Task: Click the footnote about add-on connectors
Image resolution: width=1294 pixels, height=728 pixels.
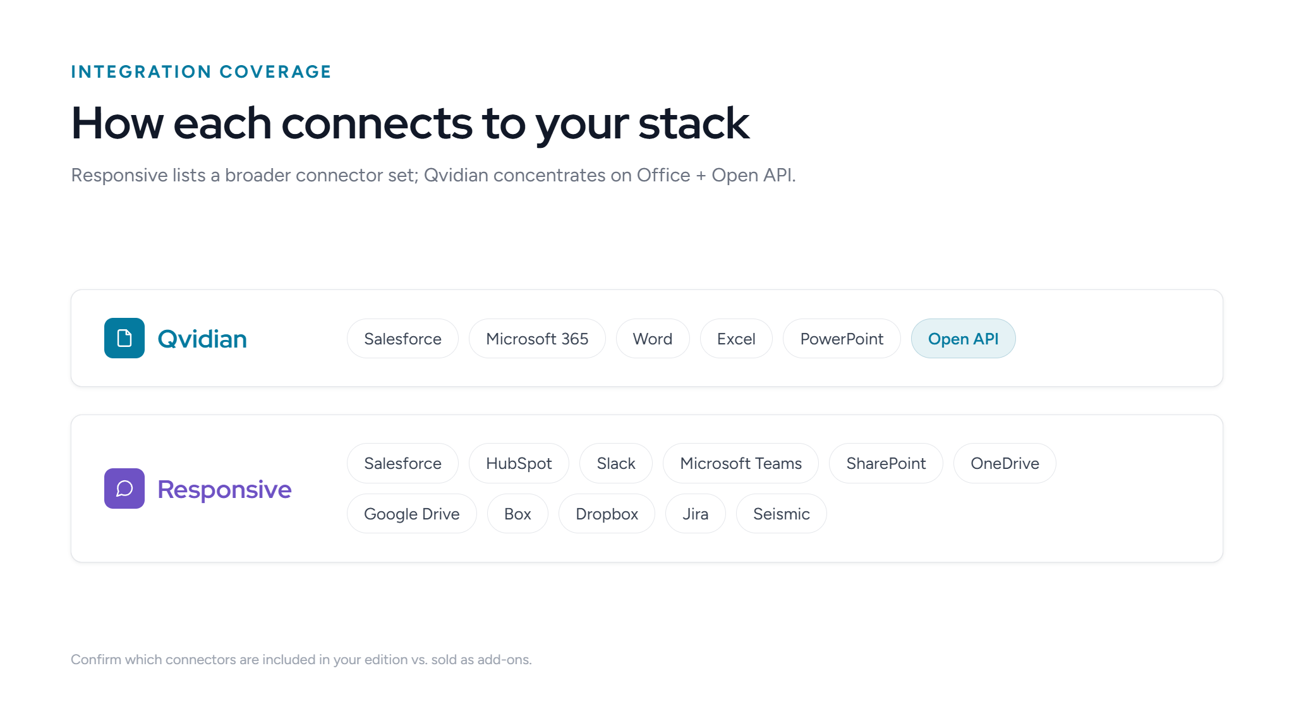Action: tap(301, 660)
